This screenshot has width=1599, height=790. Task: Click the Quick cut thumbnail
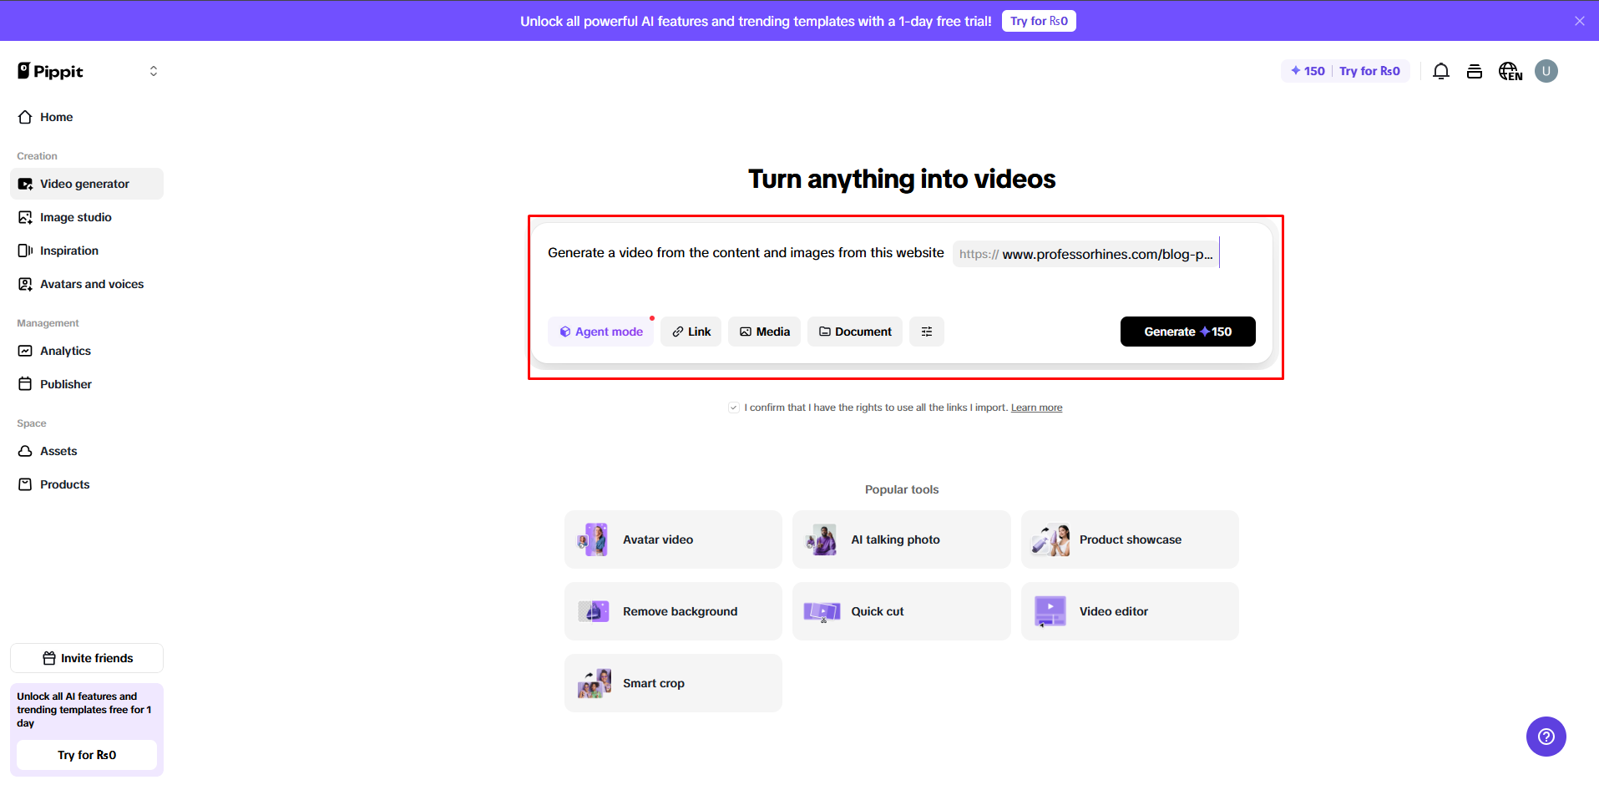click(822, 611)
